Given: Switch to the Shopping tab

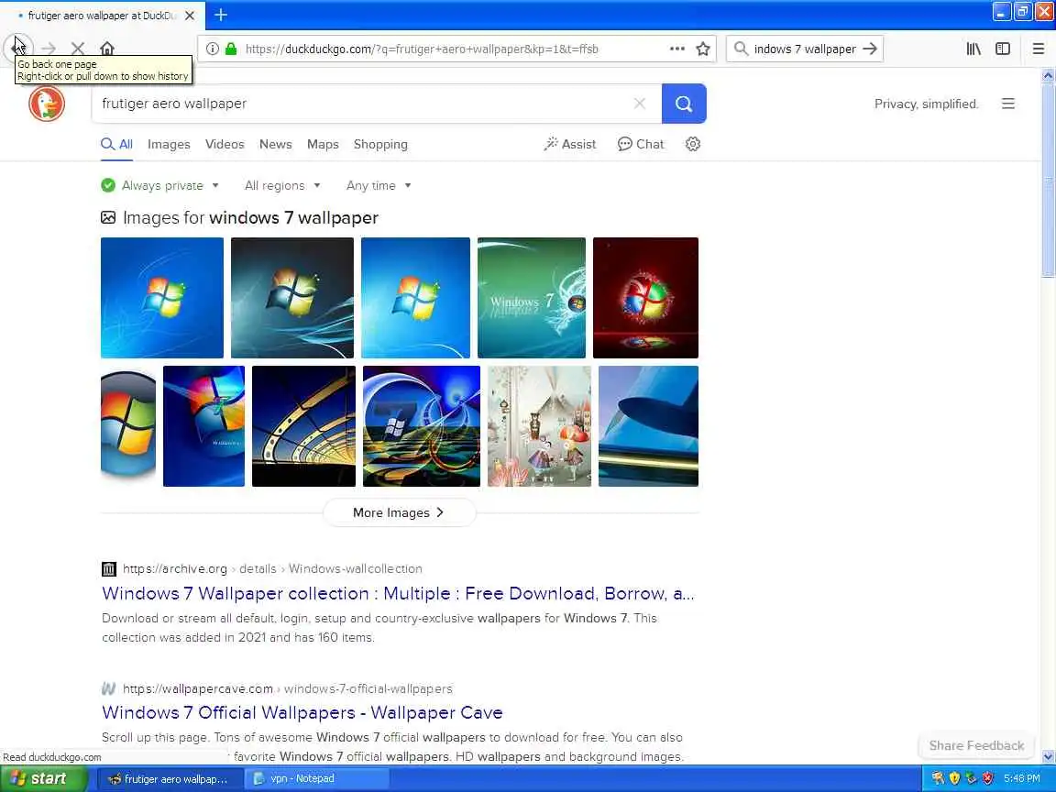Looking at the screenshot, I should click(x=380, y=144).
